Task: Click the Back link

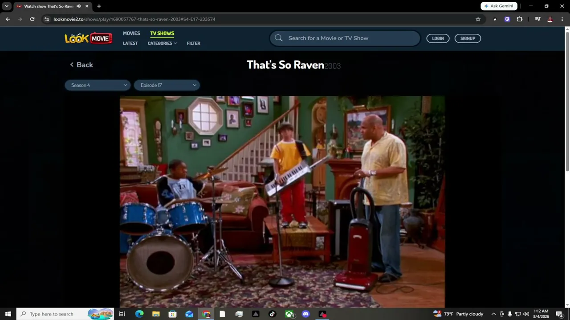Action: [81, 65]
